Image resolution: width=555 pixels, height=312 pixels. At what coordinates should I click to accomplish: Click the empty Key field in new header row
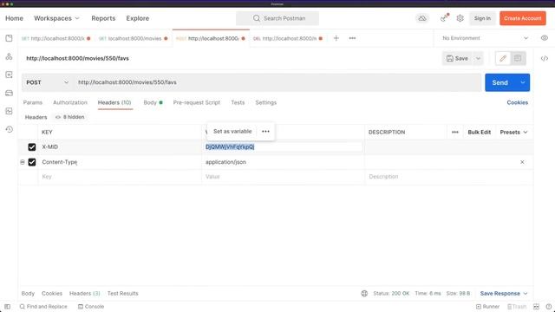click(x=120, y=177)
